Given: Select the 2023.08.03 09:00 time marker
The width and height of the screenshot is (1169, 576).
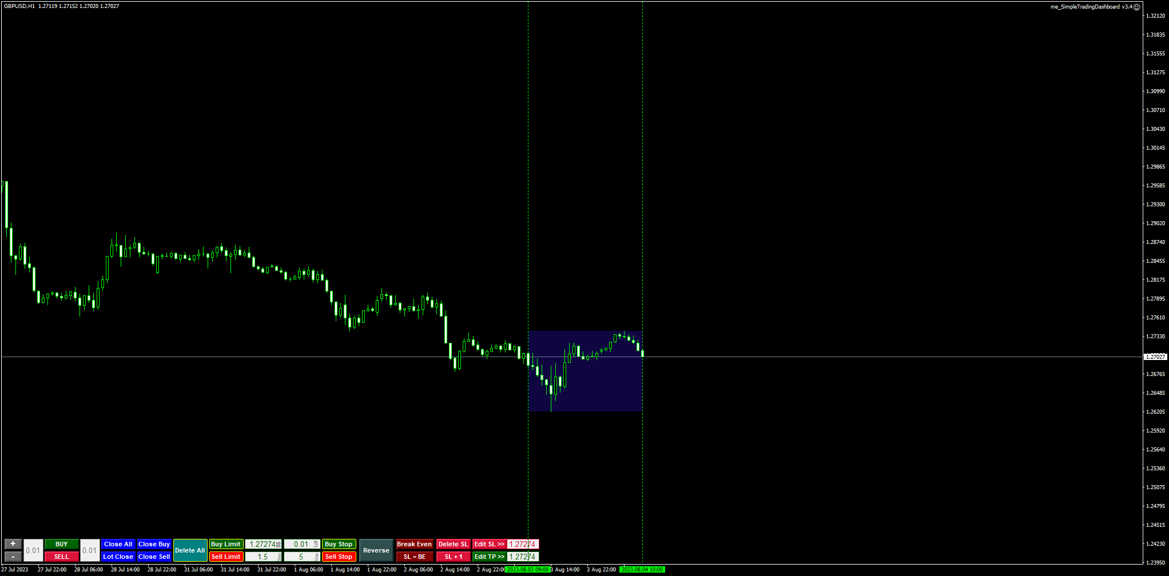Looking at the screenshot, I should [527, 570].
